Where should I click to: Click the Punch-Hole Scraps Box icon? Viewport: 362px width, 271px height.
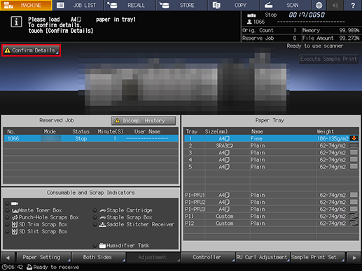click(x=15, y=218)
